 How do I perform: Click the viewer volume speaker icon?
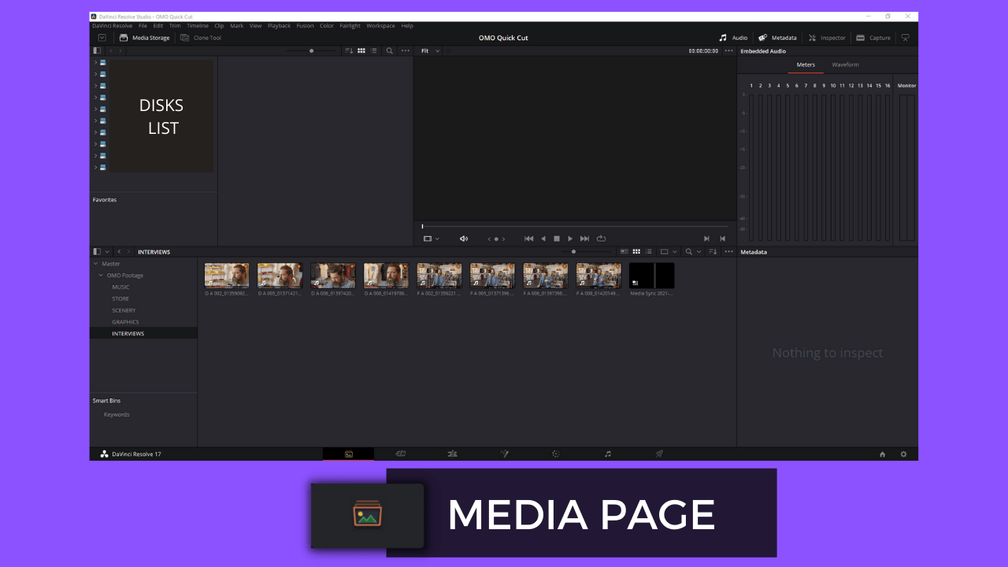(x=464, y=239)
